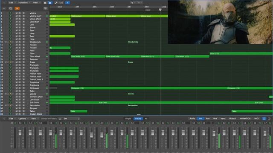Toggle the orange Hide tracks H button
Viewport: 273px width, 153px height.
pos(17,8)
